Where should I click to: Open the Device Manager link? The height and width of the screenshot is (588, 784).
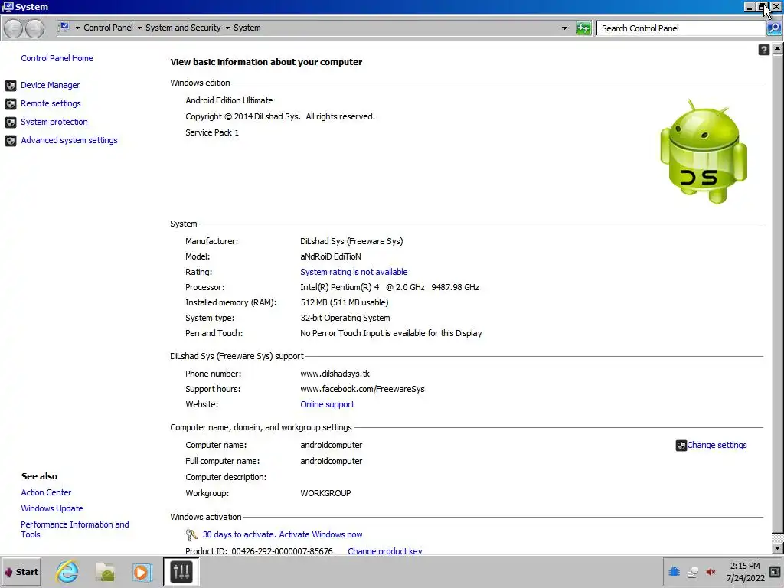click(x=50, y=86)
